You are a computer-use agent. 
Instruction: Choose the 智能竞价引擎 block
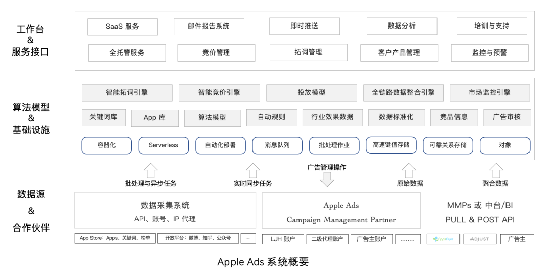click(219, 93)
